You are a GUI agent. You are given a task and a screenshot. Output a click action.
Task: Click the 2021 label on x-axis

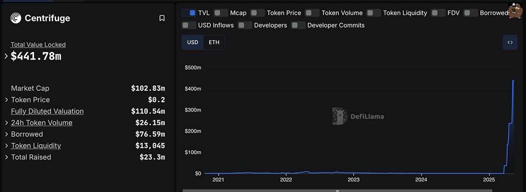[218, 180]
